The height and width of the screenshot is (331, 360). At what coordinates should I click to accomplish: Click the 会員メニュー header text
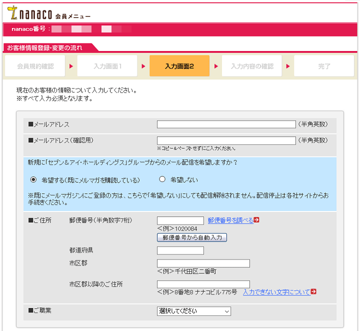[73, 16]
